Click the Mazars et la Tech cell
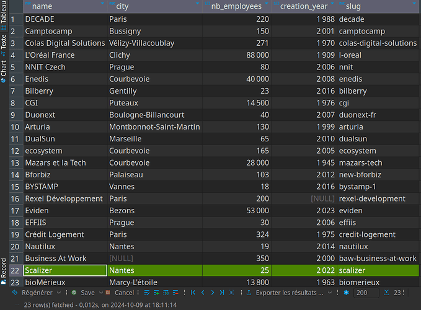 tap(65, 163)
